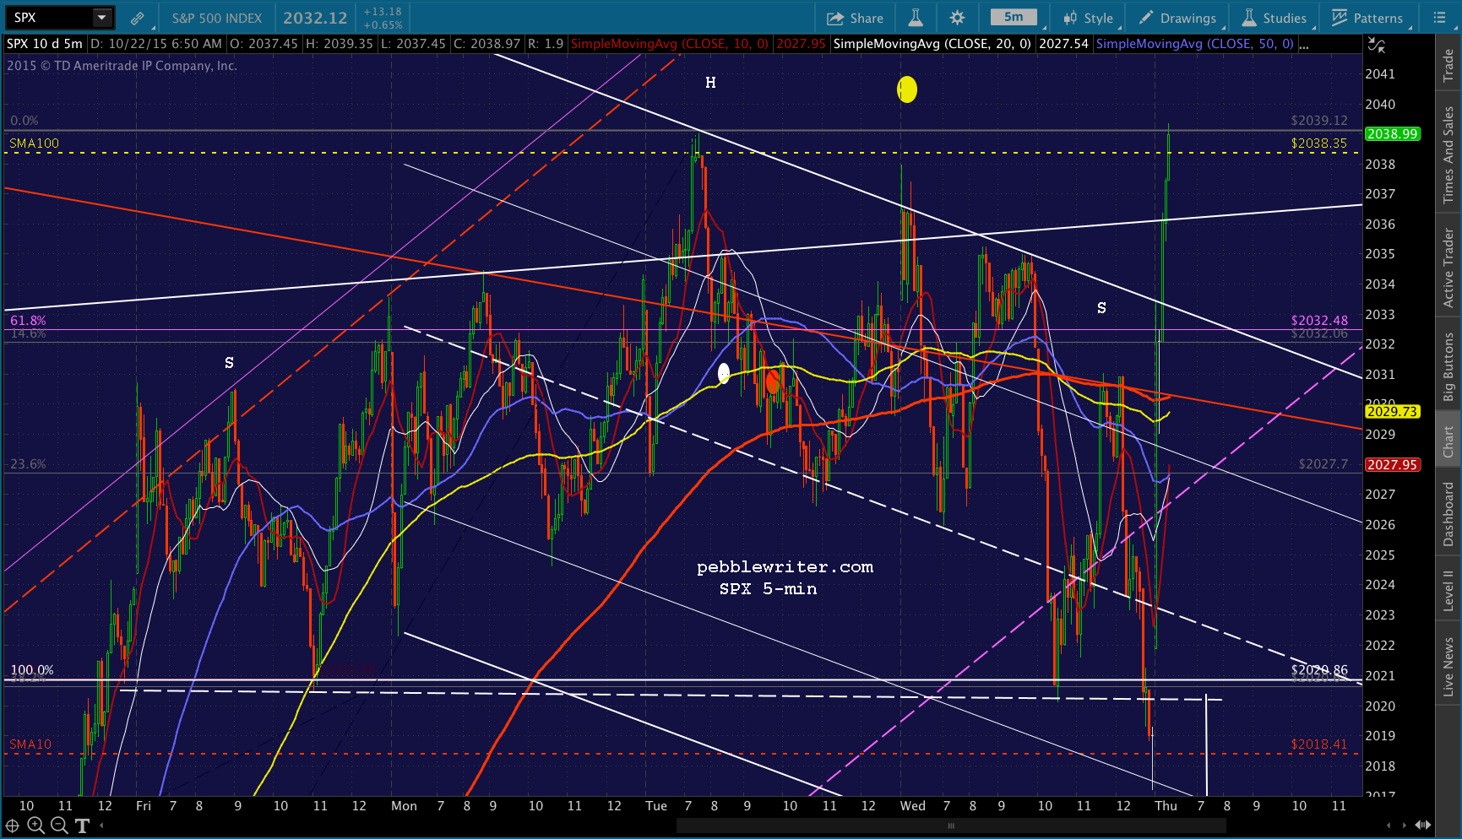
Task: Click the red 2027.95 price bubble
Action: click(x=1393, y=465)
